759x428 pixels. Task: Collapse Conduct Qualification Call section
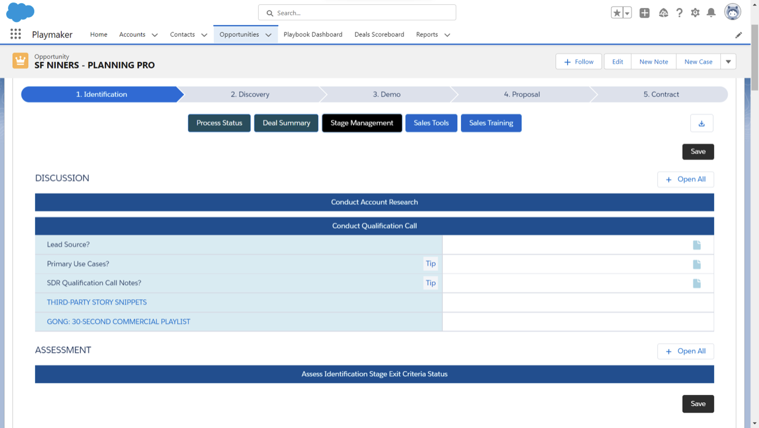click(375, 226)
